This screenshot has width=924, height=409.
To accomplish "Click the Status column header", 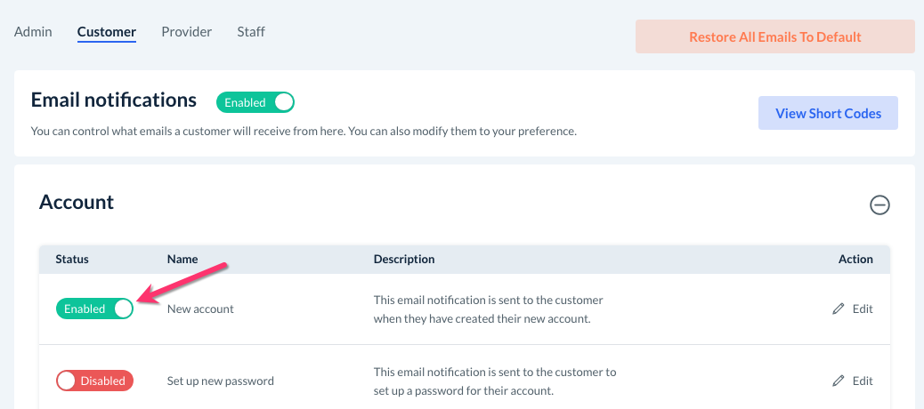I will point(72,259).
